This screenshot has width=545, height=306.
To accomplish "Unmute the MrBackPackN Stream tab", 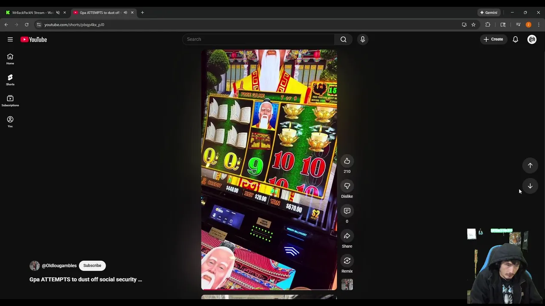I will coord(58,13).
